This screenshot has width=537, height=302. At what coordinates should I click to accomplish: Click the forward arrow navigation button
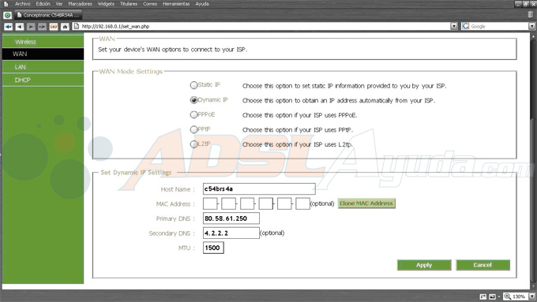(x=31, y=26)
